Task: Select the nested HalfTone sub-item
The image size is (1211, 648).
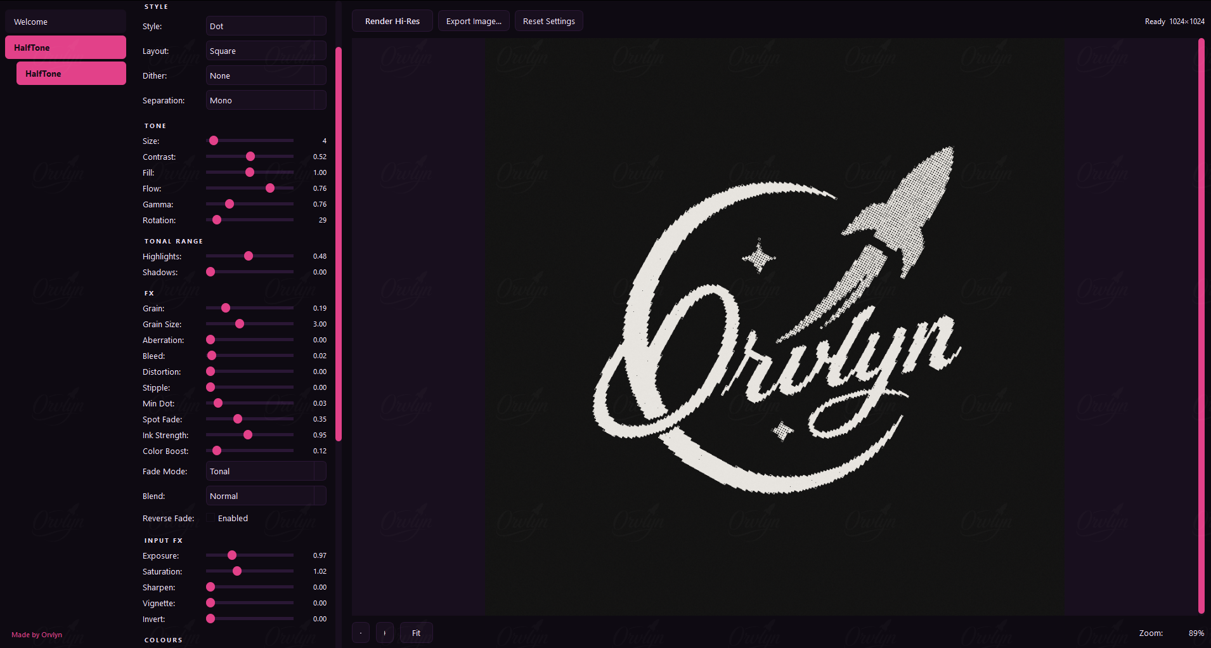Action: click(71, 74)
